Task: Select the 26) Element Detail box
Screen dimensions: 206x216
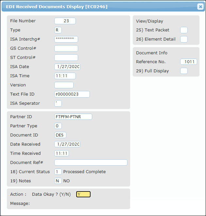Action: point(184,39)
